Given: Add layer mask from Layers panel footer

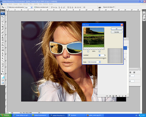Looking at the screenshot, I should pos(113,96).
